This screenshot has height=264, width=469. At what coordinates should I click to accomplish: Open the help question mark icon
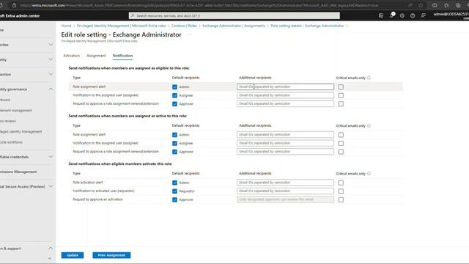click(413, 15)
